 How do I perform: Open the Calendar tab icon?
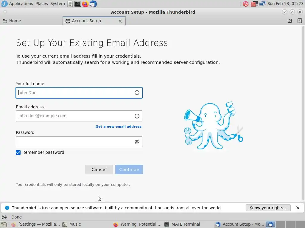coord(290,21)
